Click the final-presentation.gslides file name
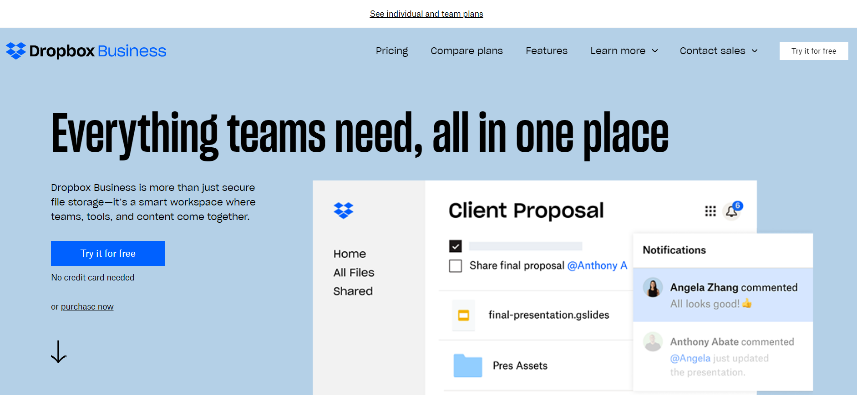The width and height of the screenshot is (857, 395). click(549, 315)
